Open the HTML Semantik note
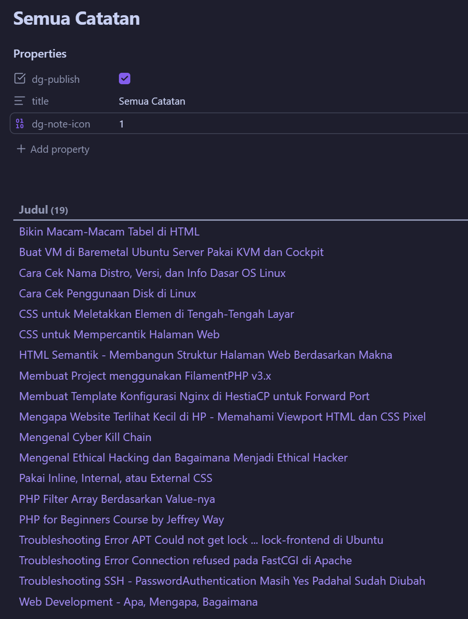Viewport: 468px width, 619px height. 205,355
